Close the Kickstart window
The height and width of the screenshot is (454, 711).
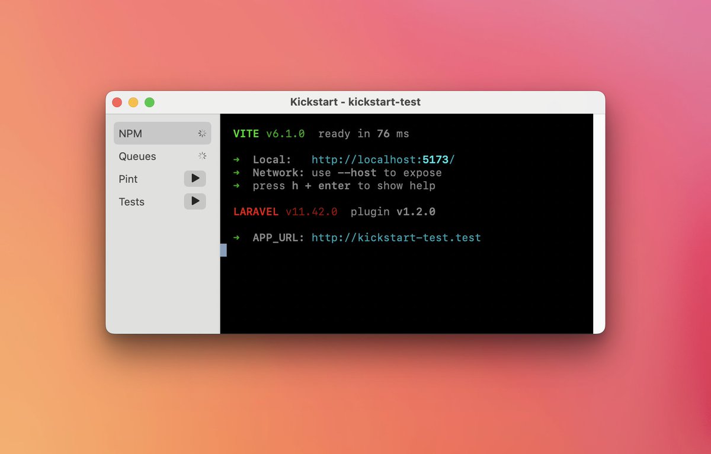[x=117, y=102]
